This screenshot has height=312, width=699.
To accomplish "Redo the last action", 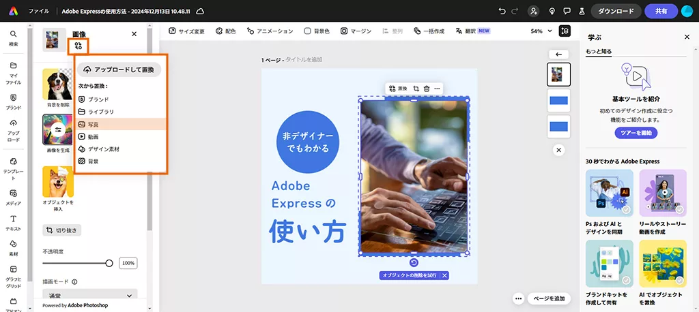I will pyautogui.click(x=515, y=11).
